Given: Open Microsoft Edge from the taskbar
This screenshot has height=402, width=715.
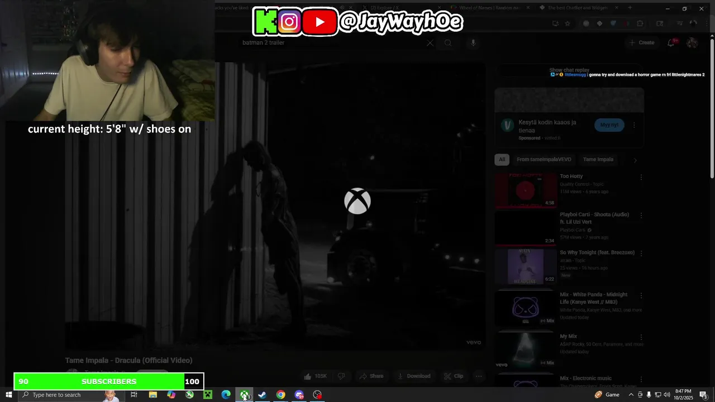Looking at the screenshot, I should coord(226,395).
